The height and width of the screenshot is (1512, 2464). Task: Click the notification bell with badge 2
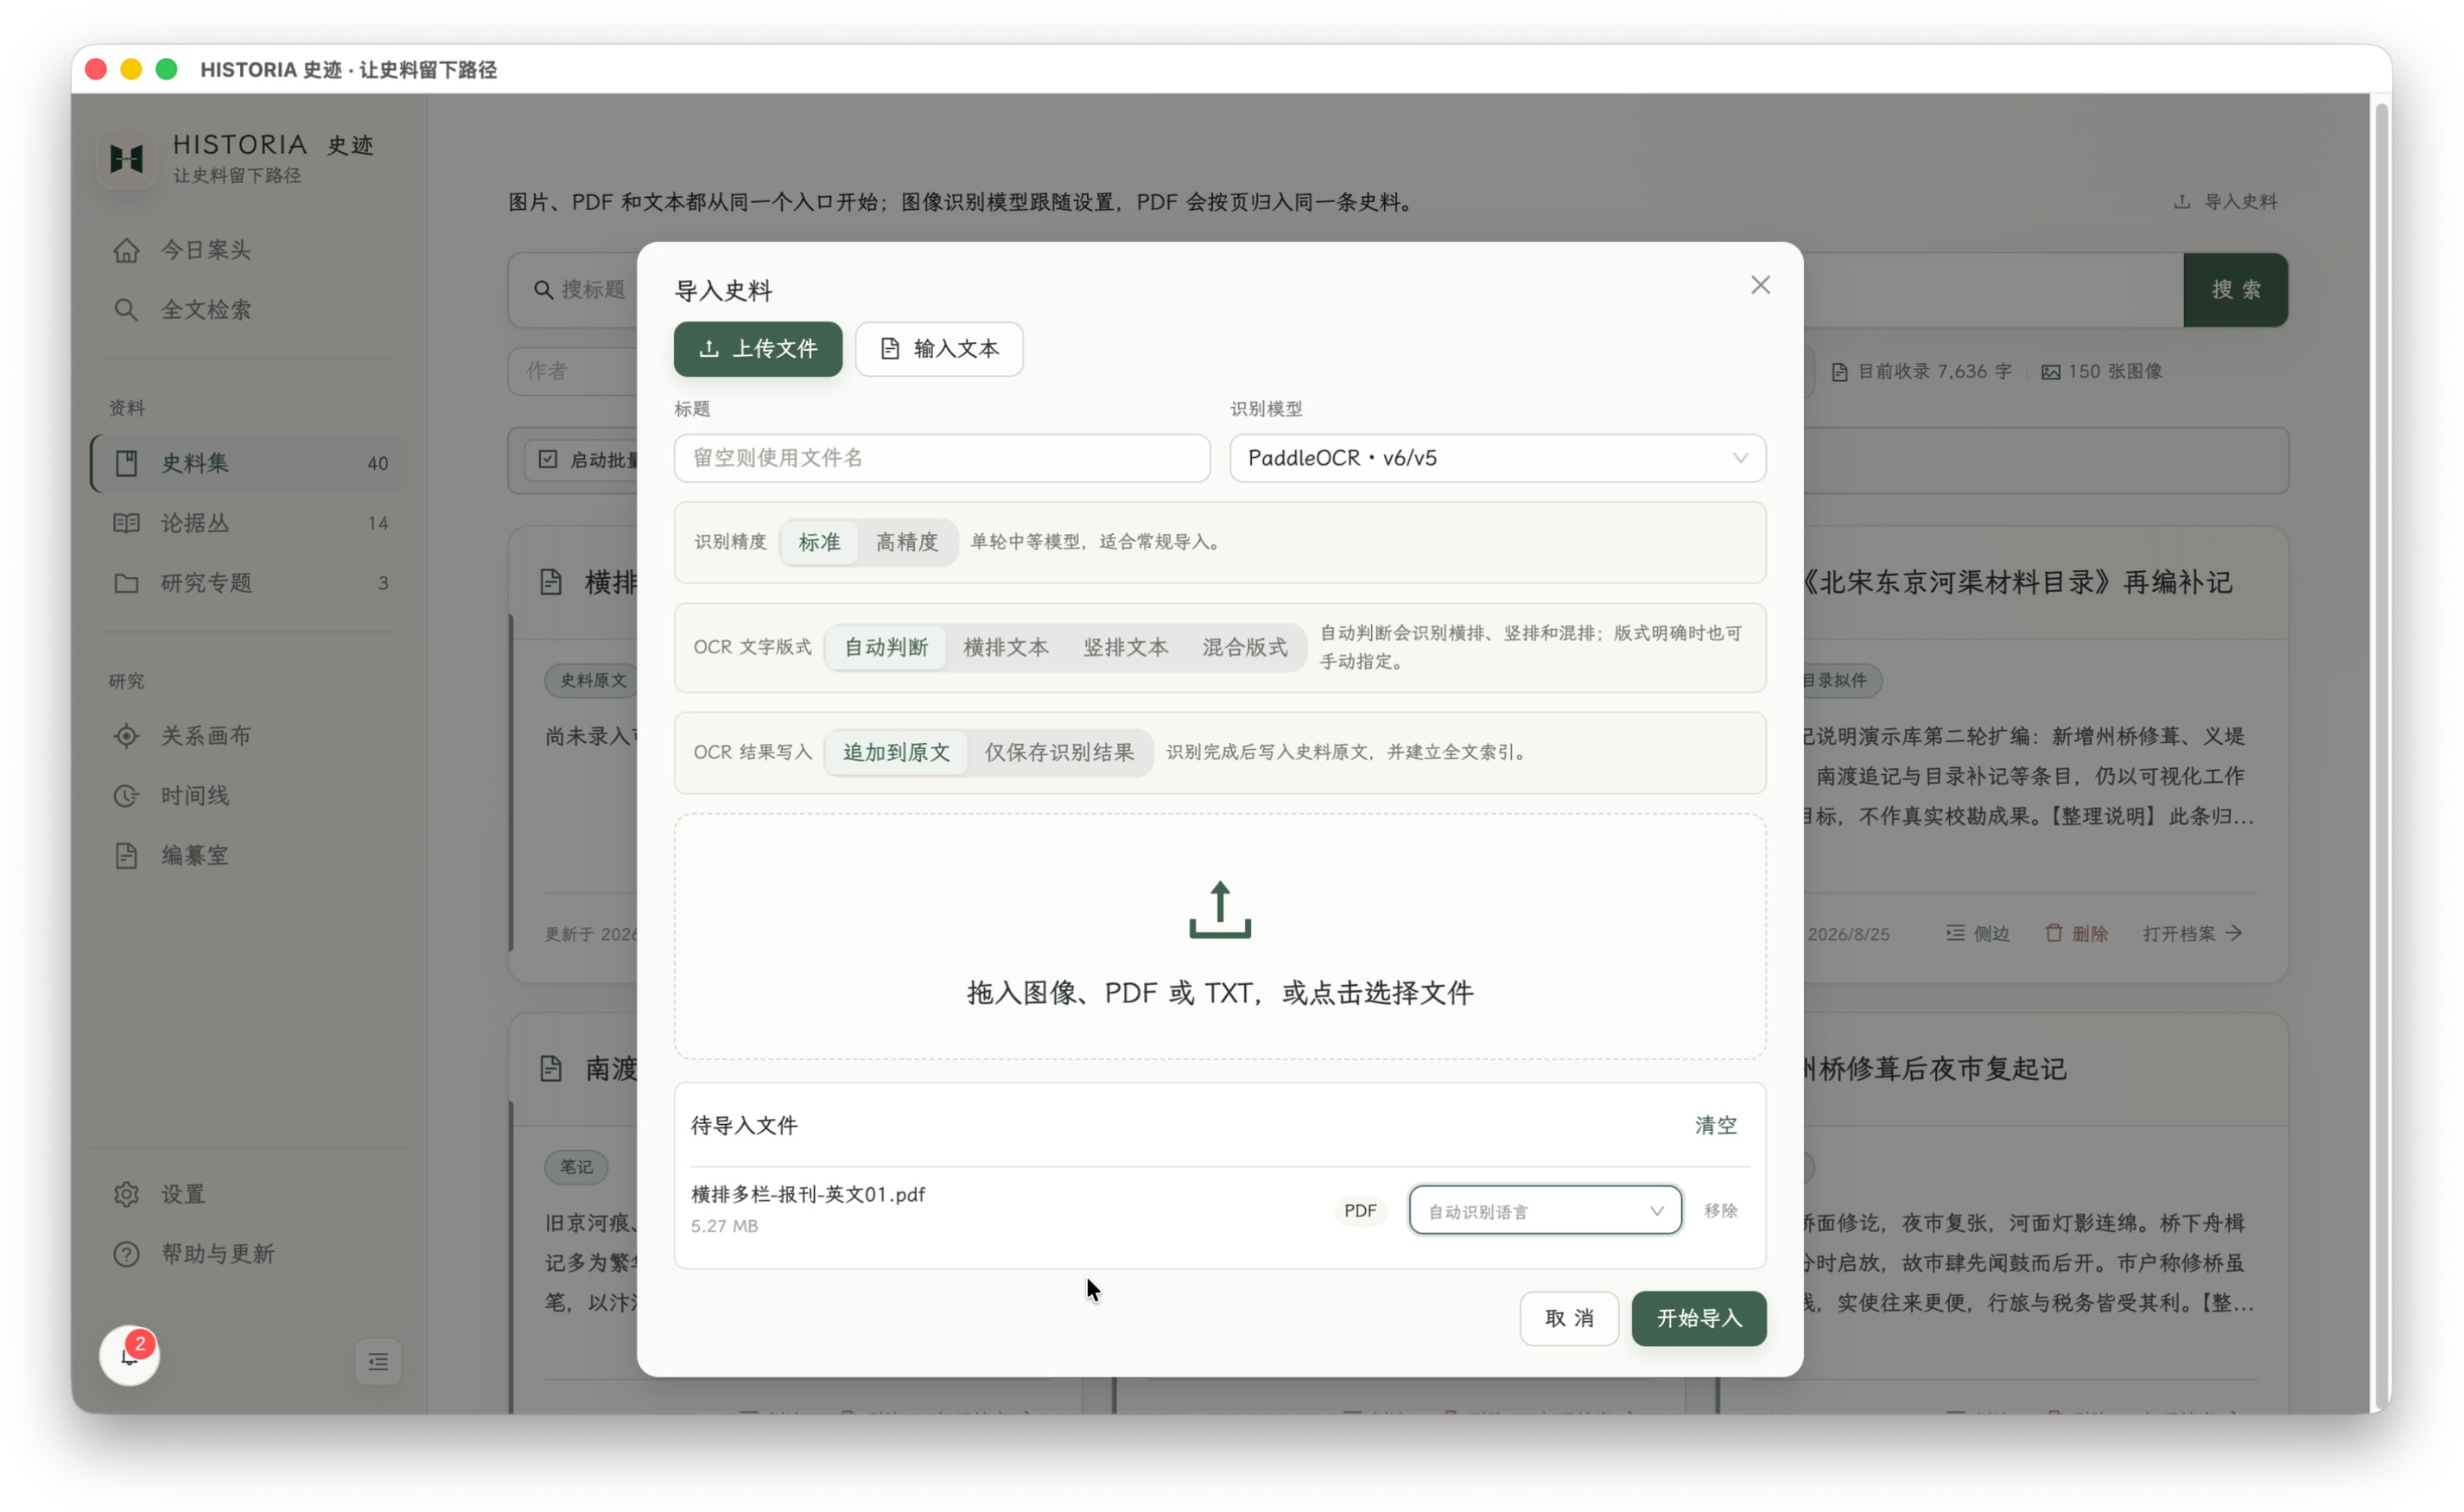pyautogui.click(x=130, y=1355)
